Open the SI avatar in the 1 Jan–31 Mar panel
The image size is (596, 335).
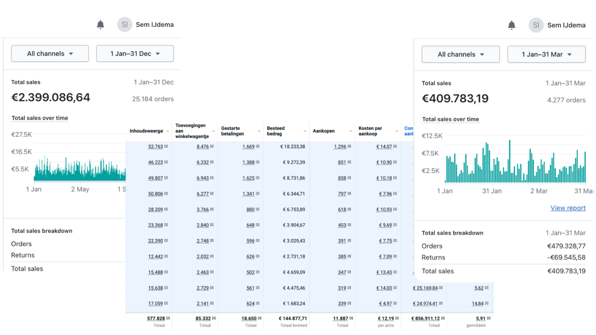click(536, 25)
